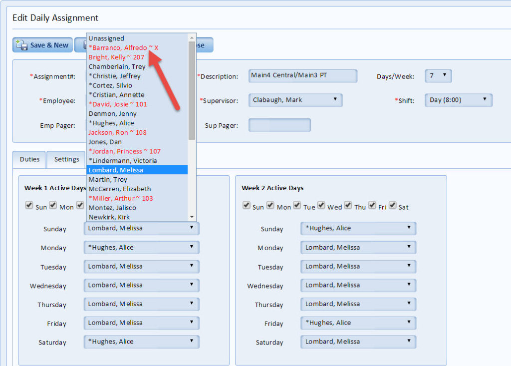Choose *Barranco, Alfredo ~ X from list

tap(137, 47)
